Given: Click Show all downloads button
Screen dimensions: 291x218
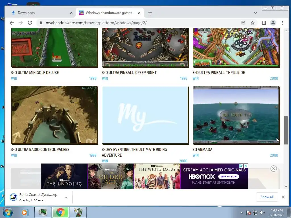Looking at the screenshot, I should pos(267,197).
